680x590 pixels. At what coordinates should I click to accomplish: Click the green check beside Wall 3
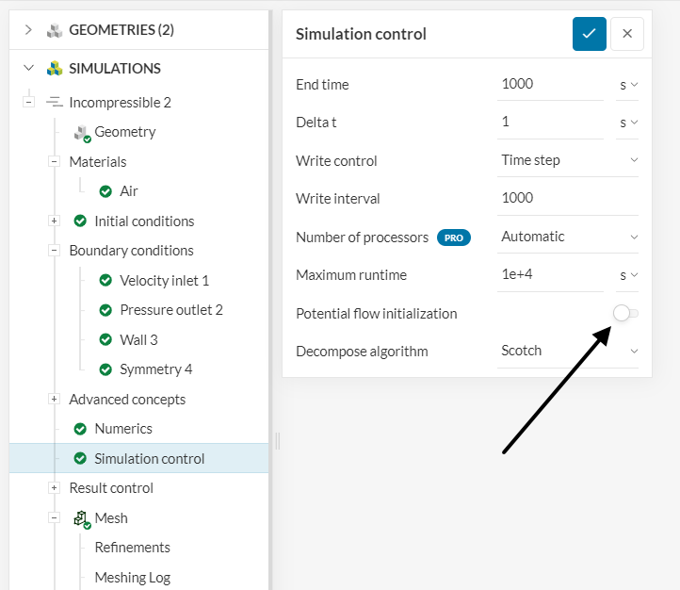click(105, 339)
